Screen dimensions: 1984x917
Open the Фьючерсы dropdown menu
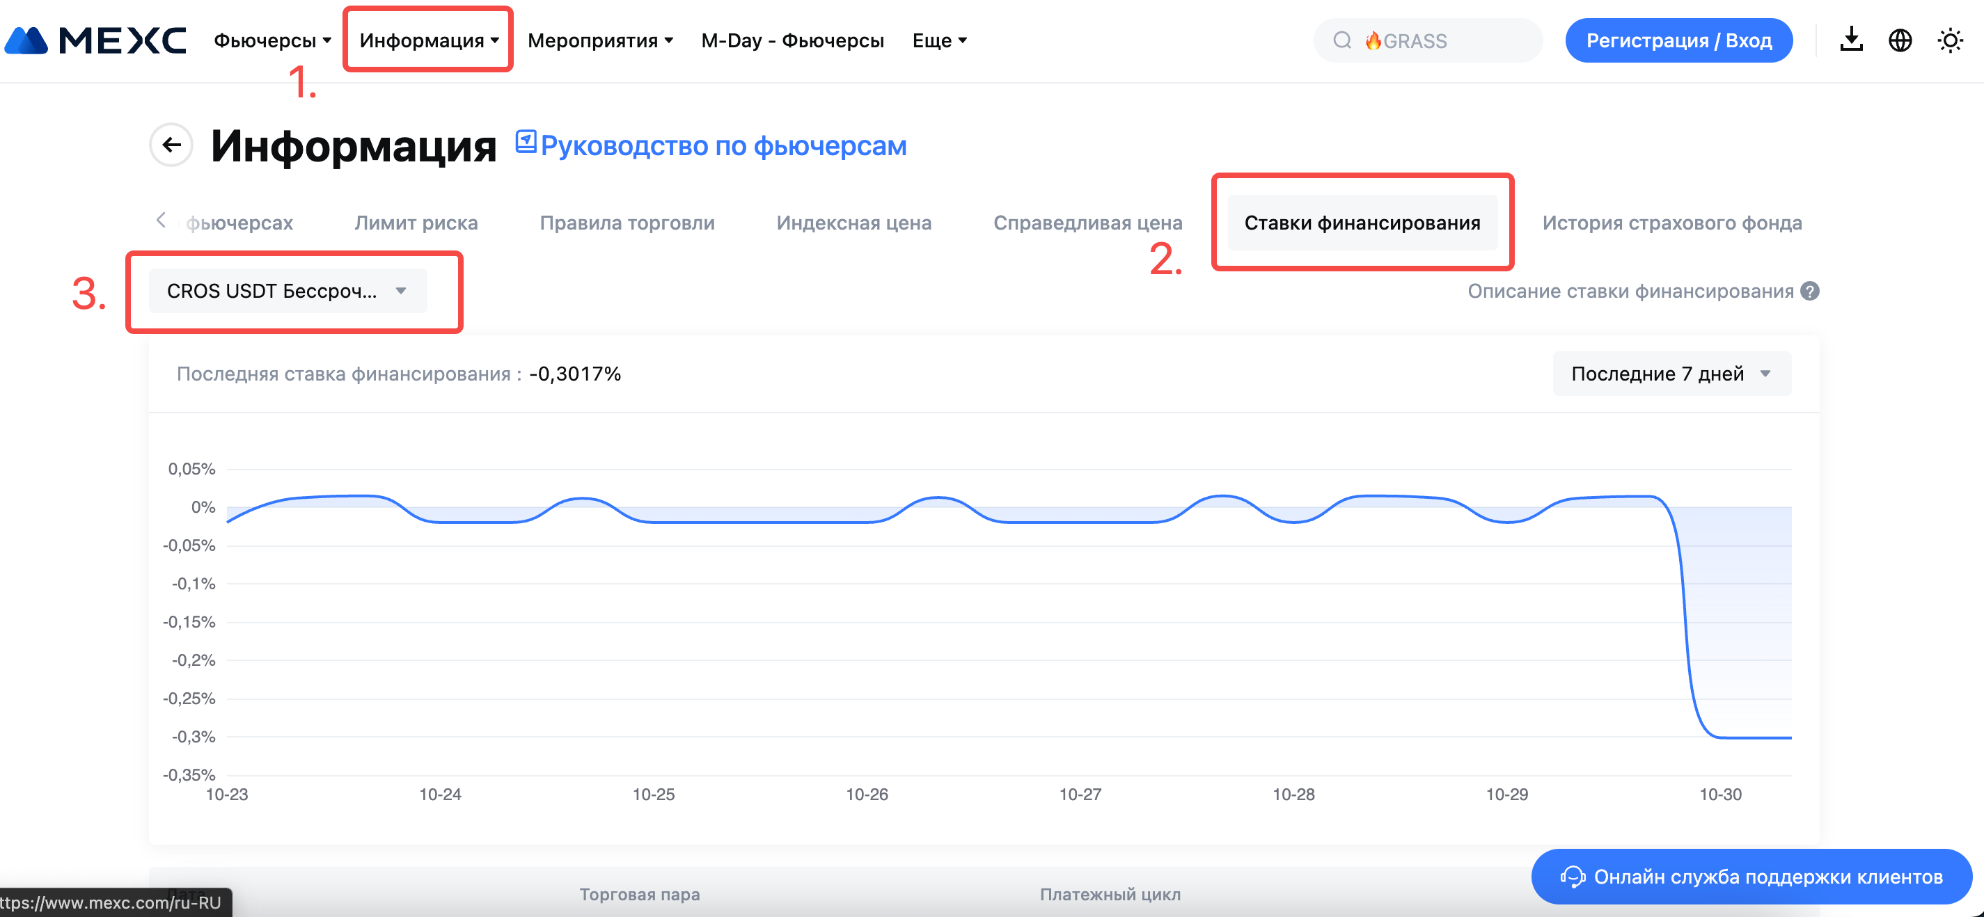click(272, 40)
